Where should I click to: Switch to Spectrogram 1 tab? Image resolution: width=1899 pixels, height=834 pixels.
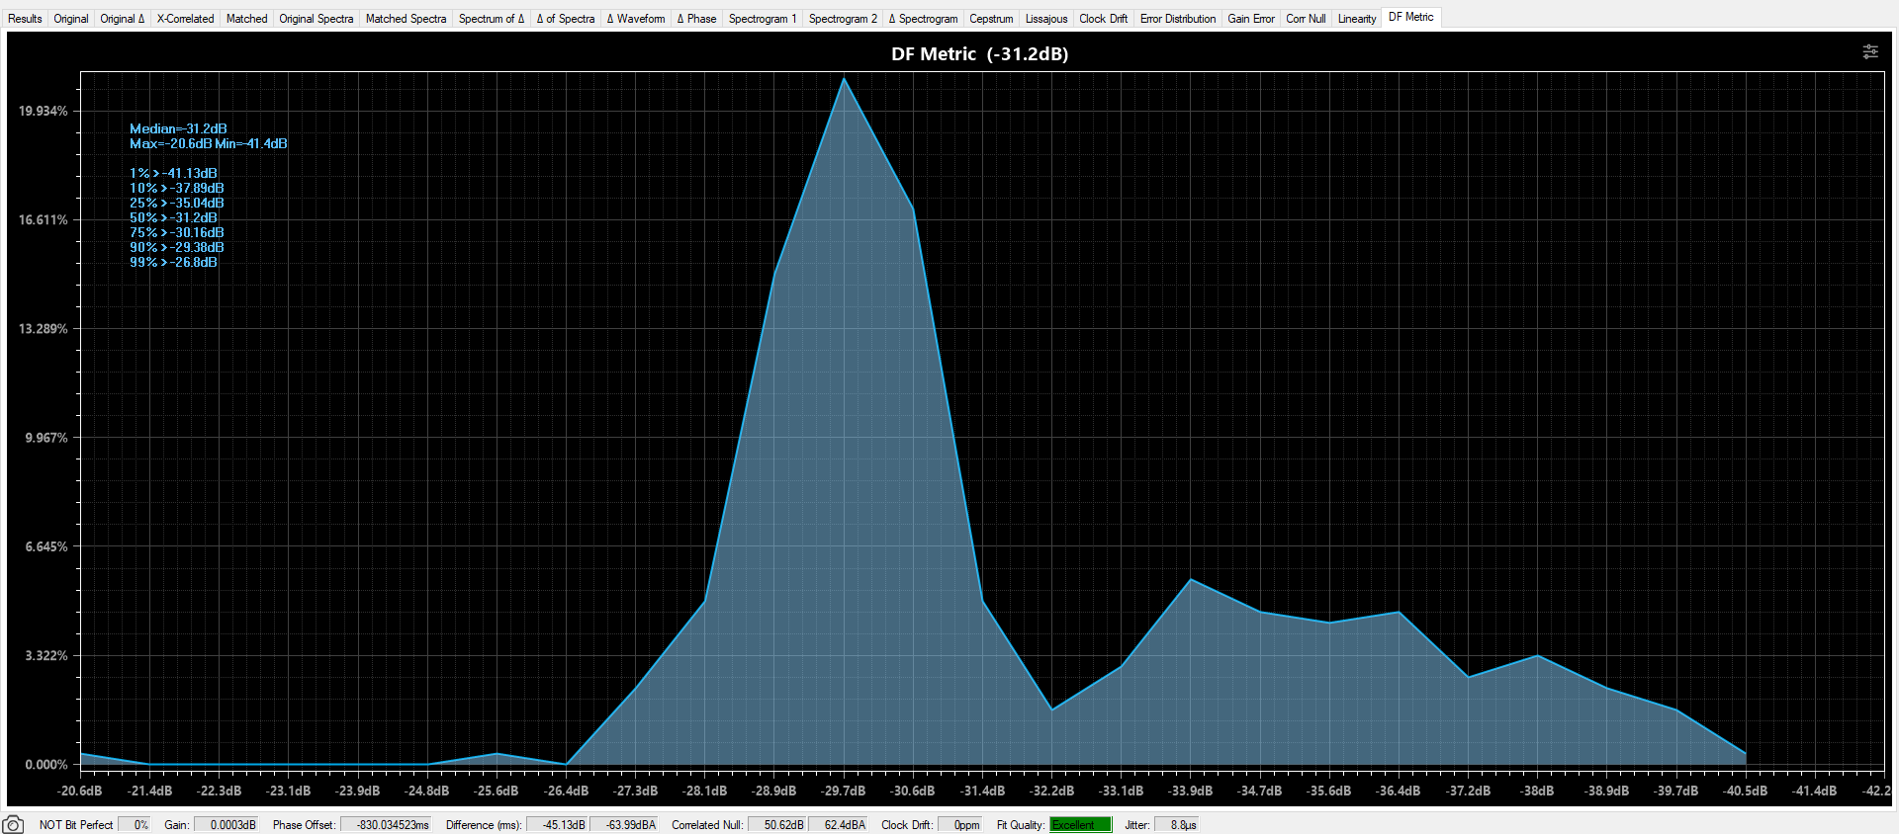click(x=763, y=19)
